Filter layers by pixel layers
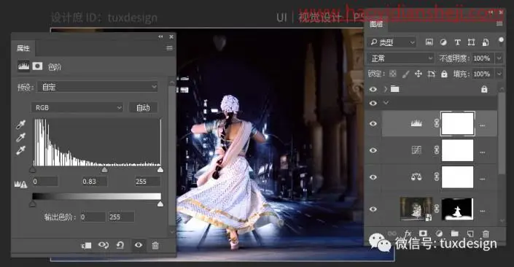 pos(429,42)
